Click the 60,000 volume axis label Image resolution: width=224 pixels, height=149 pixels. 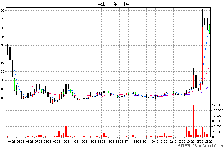(x=217, y=121)
